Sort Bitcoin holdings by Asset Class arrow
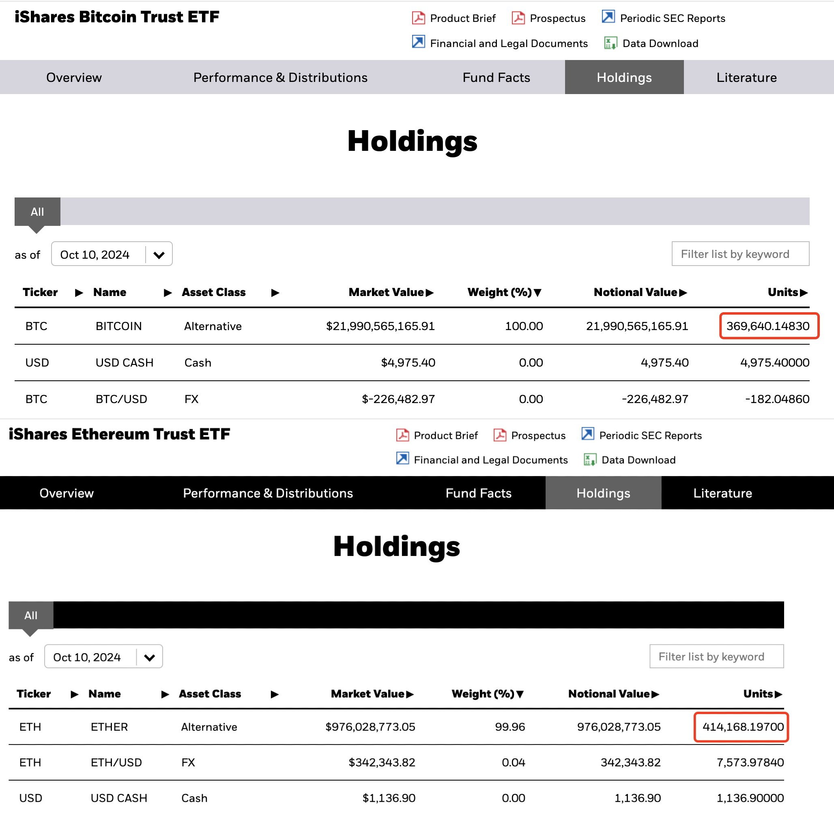Screen dimensions: 834x828 coord(275,293)
